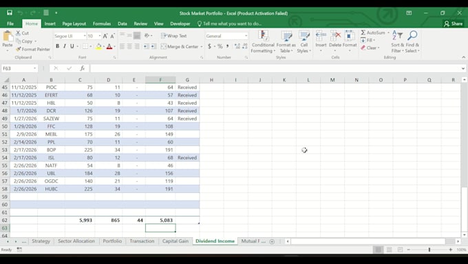Click the Fill Color bucket swatch
The width and height of the screenshot is (468, 264).
(x=98, y=46)
